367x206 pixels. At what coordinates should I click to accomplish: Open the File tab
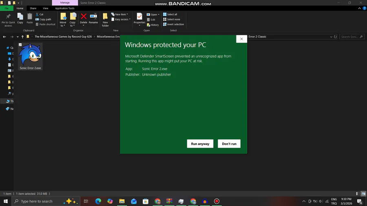7,8
